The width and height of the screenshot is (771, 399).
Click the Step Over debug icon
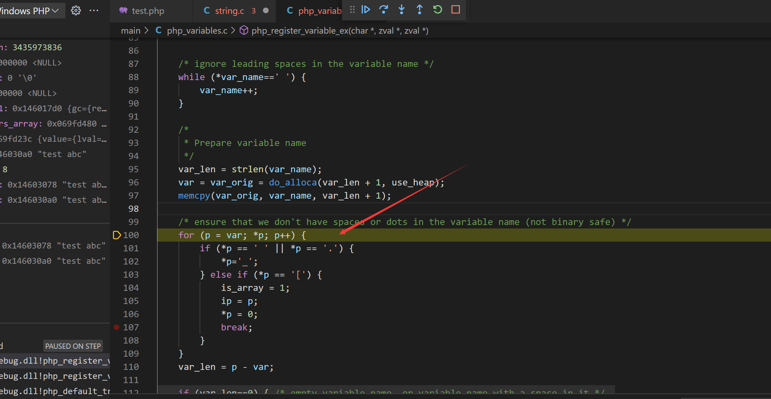tap(384, 10)
